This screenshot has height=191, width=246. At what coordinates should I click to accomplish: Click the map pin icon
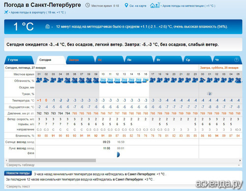(126, 5)
